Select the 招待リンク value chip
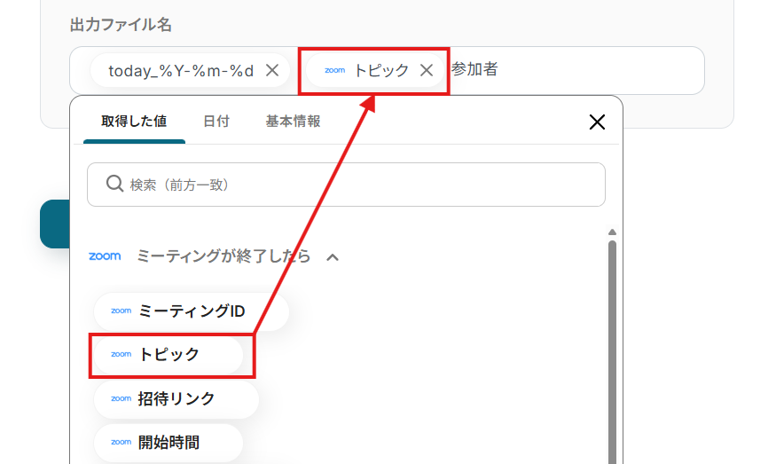The height and width of the screenshot is (464, 776). coord(176,398)
